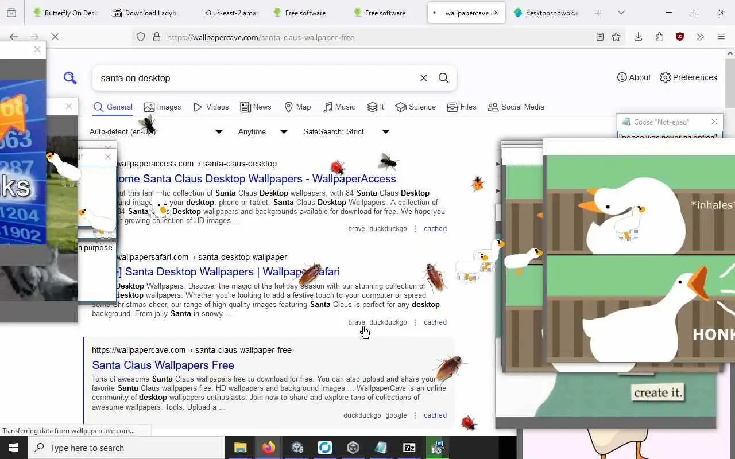The height and width of the screenshot is (459, 735).
Task: Toggle reader view icon in address bar
Action: pyautogui.click(x=599, y=37)
